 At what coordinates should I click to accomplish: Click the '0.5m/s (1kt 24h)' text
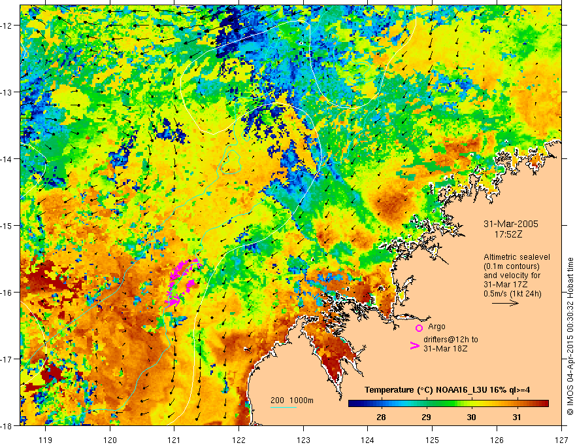pyautogui.click(x=512, y=293)
